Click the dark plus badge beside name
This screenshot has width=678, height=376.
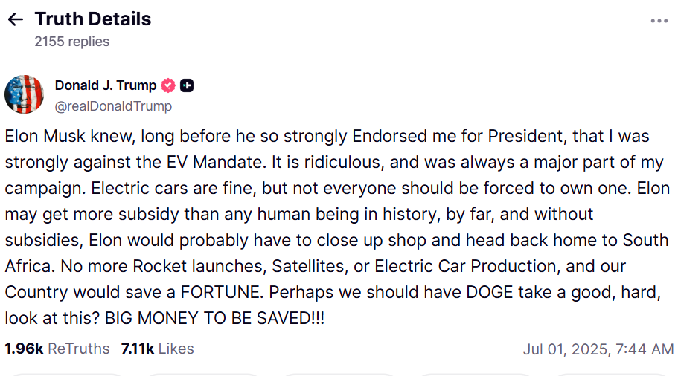[188, 85]
